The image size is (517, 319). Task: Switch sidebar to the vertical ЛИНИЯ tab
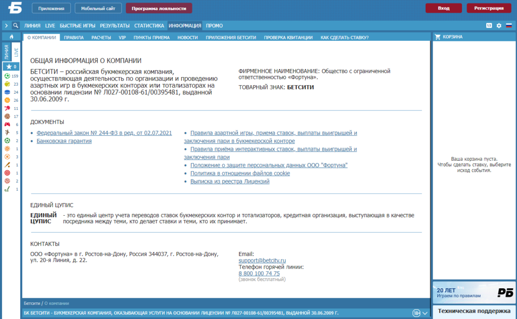(7, 52)
